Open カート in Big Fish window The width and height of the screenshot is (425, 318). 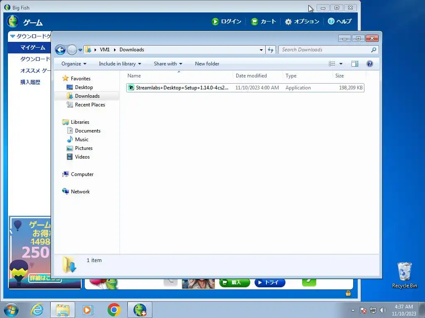[264, 22]
